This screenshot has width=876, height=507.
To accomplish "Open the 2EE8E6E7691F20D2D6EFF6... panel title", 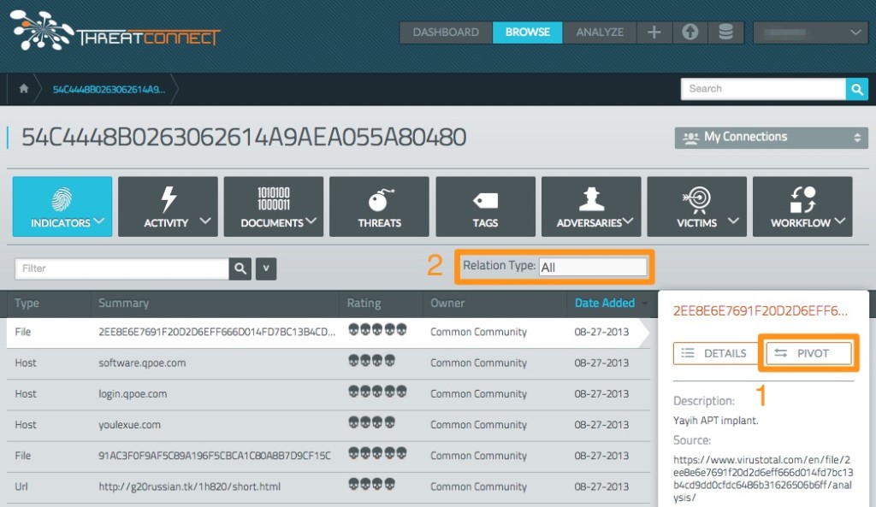I will click(x=761, y=311).
